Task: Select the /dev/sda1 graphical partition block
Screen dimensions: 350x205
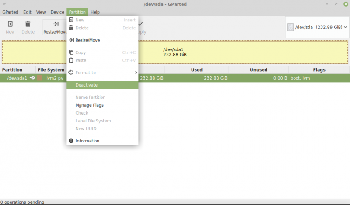Action: (x=175, y=52)
